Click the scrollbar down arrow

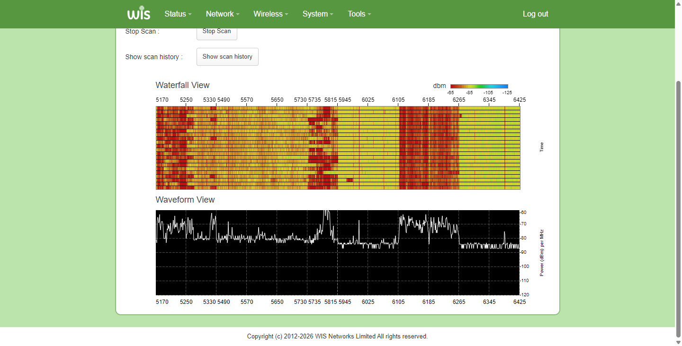point(678,342)
